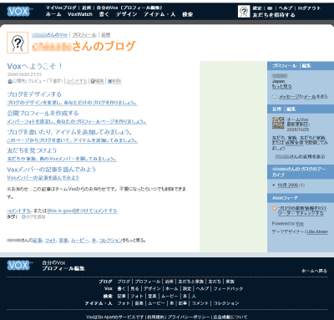
Task: Click プライバシーポリシー in the footer
Action: 189,317
